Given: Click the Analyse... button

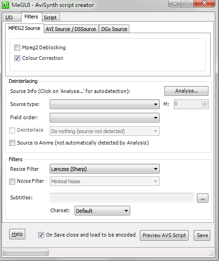Looking at the screenshot, I should 186,91.
